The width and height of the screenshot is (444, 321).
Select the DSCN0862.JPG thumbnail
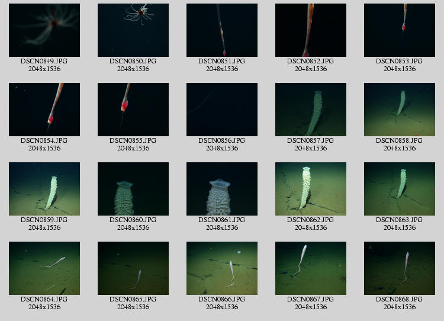tap(311, 189)
